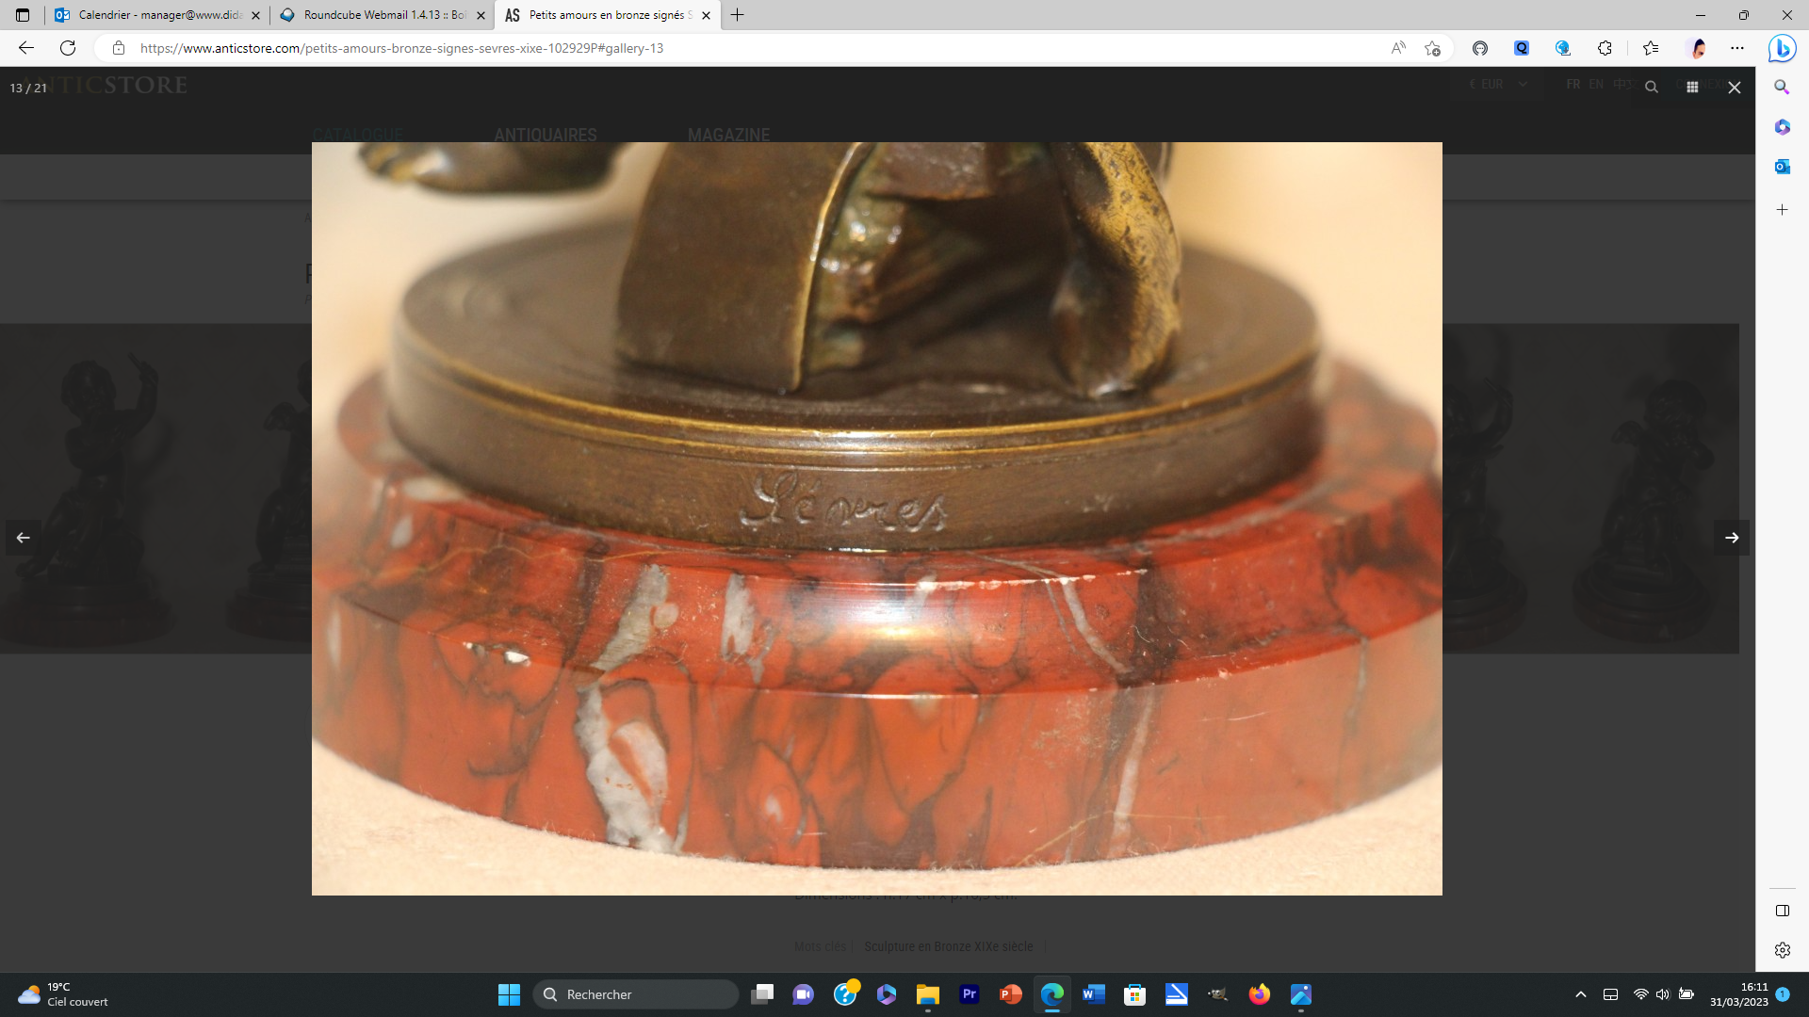Screen dimensions: 1809x1017
Task: Open the tab actions menu
Action: (x=23, y=15)
